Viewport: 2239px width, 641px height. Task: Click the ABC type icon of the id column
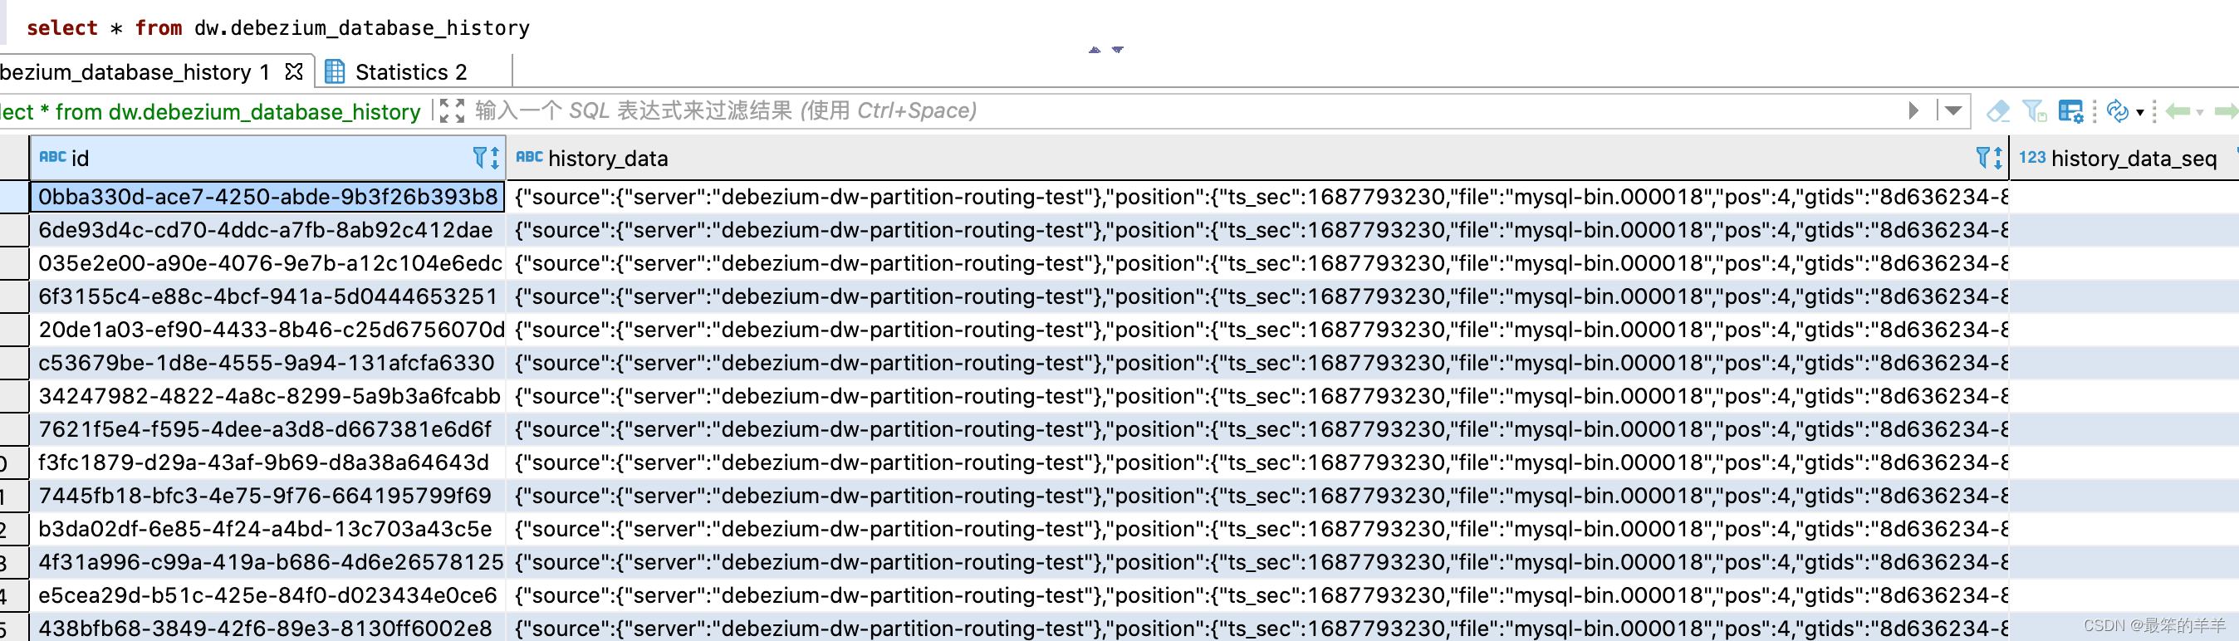52,157
